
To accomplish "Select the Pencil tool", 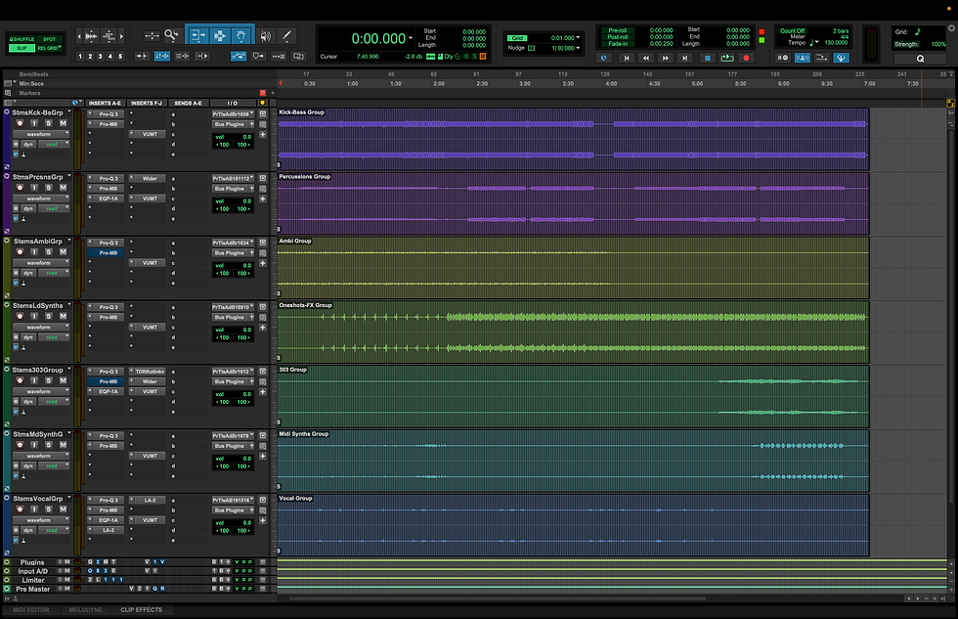I will (287, 35).
